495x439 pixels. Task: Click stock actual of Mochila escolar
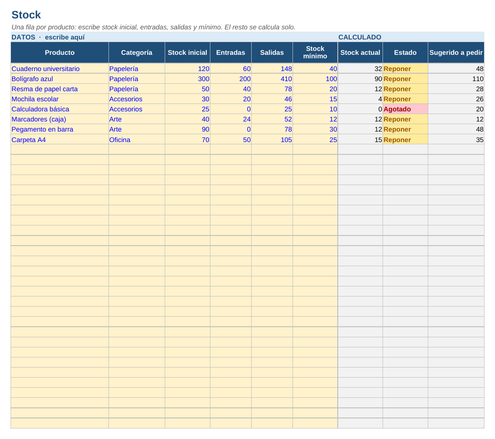[x=360, y=99]
